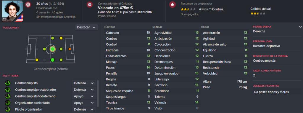Click the coach report star icon
The height and width of the screenshot is (113, 303).
pyautogui.click(x=172, y=4)
